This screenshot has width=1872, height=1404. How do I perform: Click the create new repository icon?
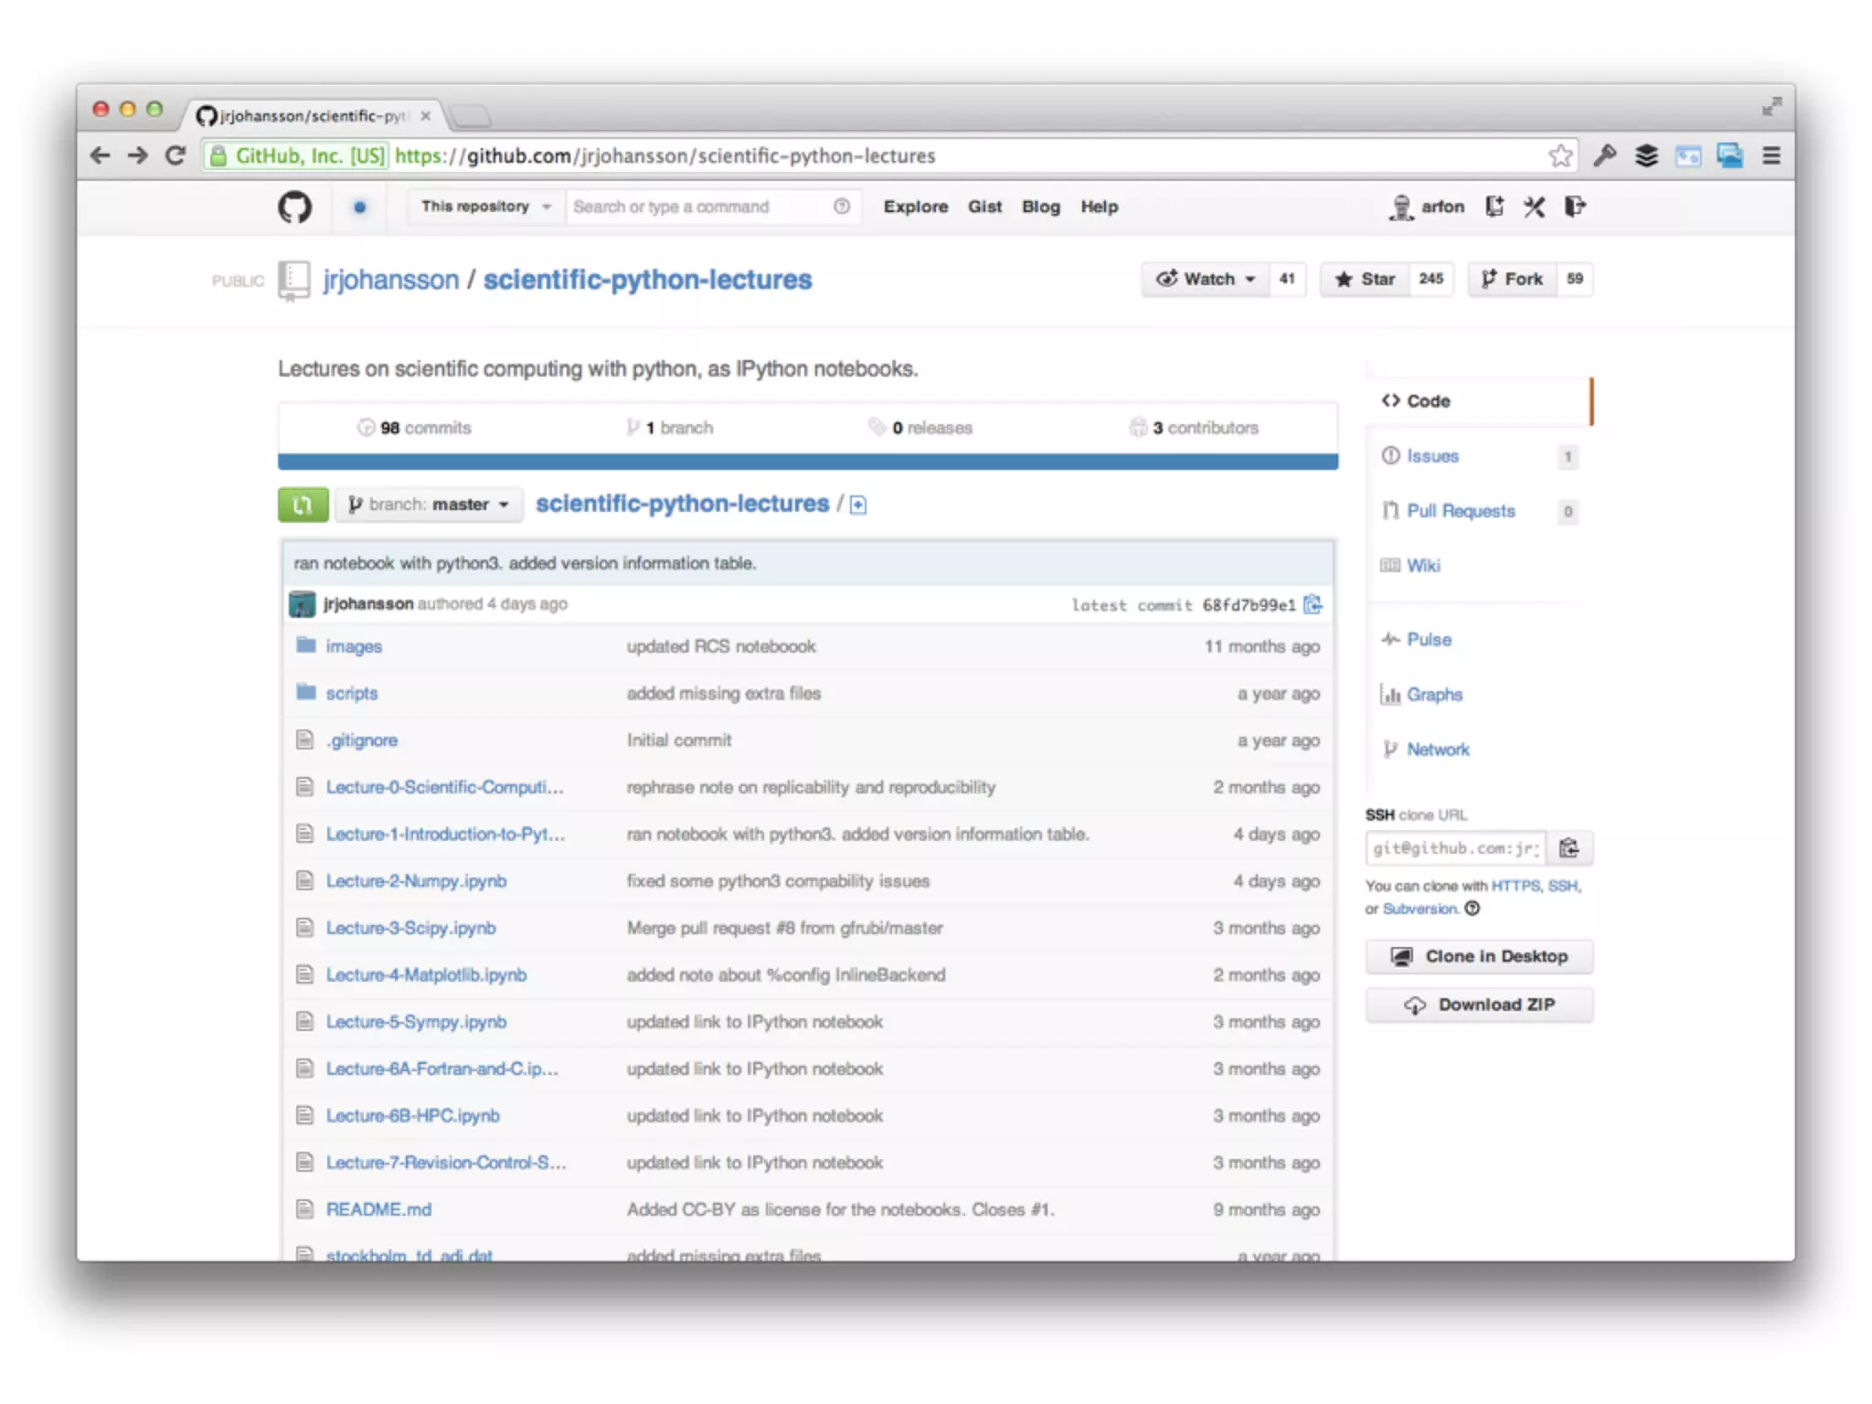[x=1494, y=207]
